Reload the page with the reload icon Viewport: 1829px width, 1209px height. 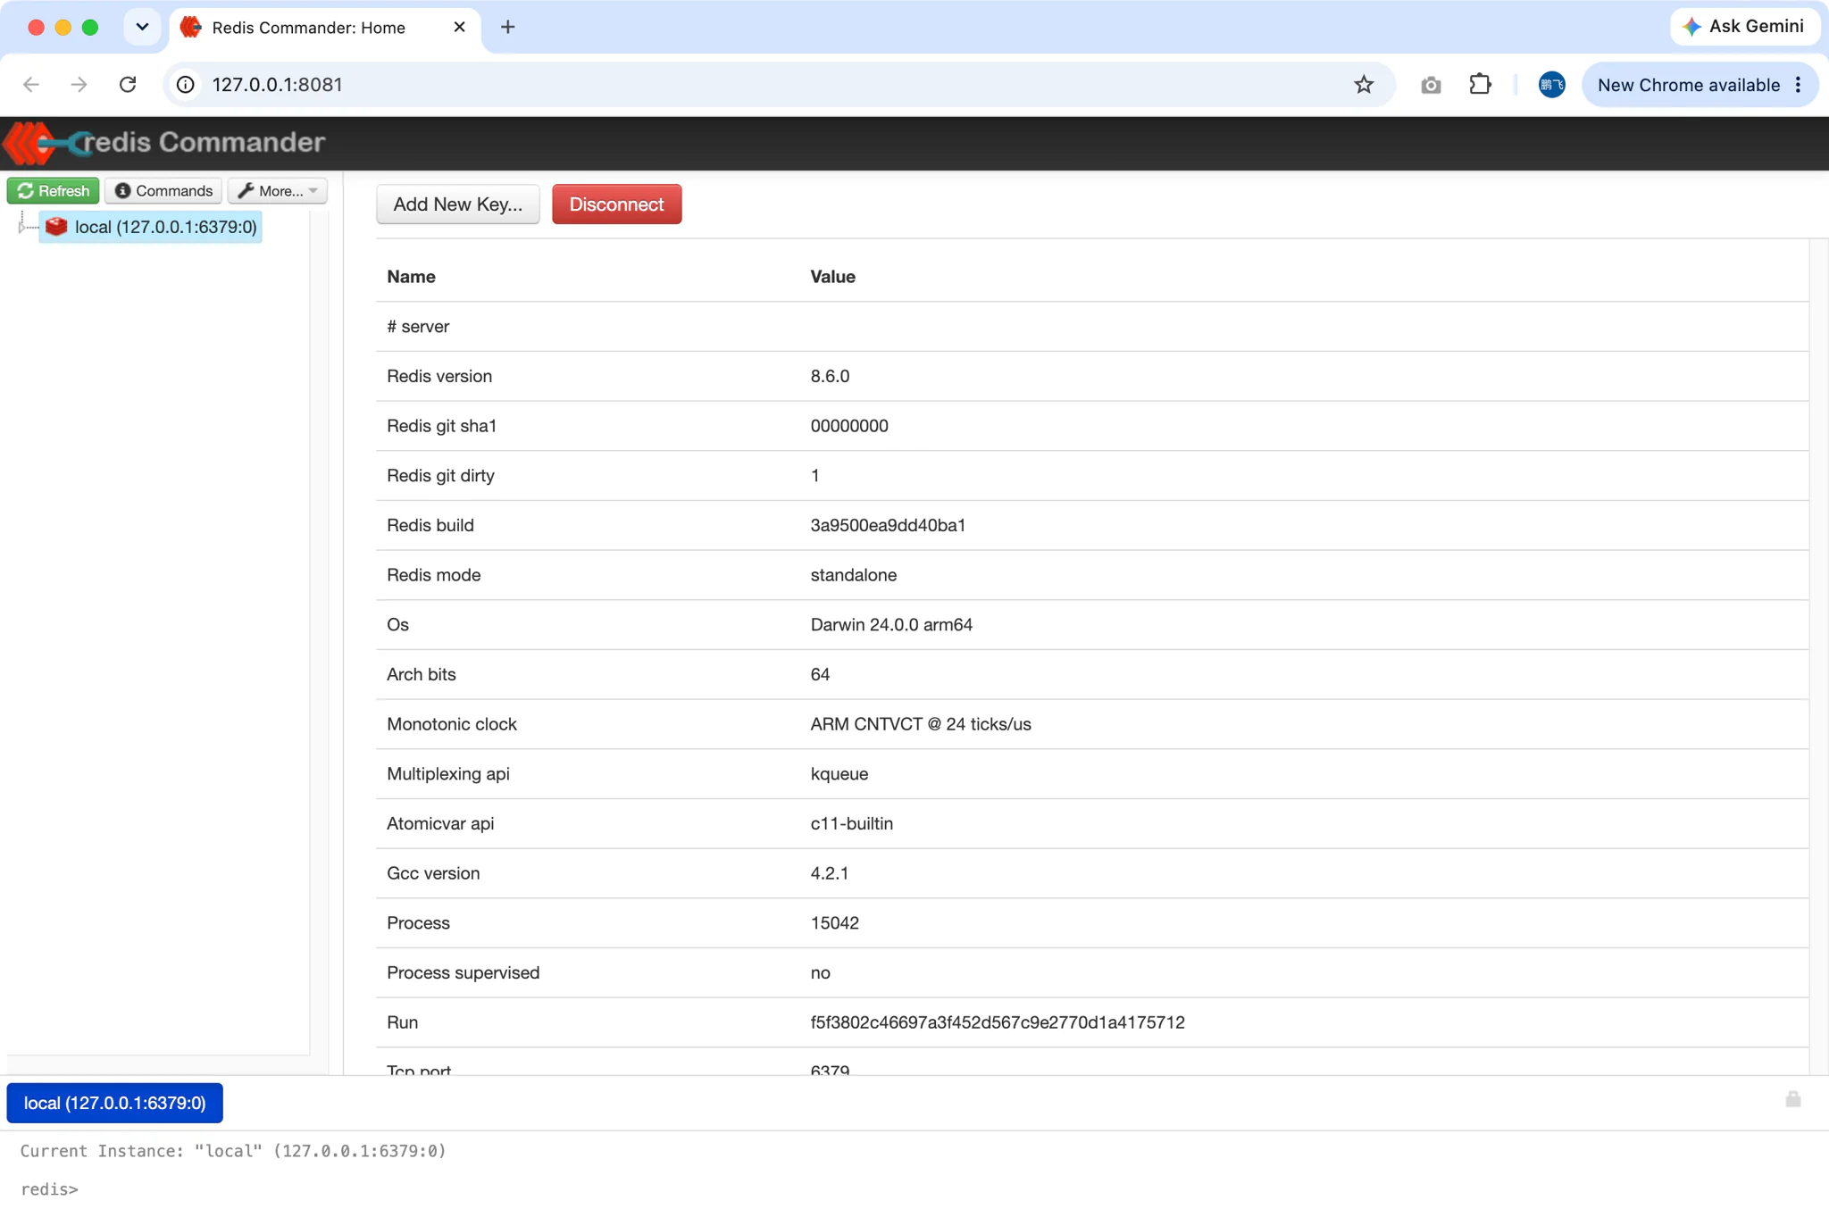[128, 85]
